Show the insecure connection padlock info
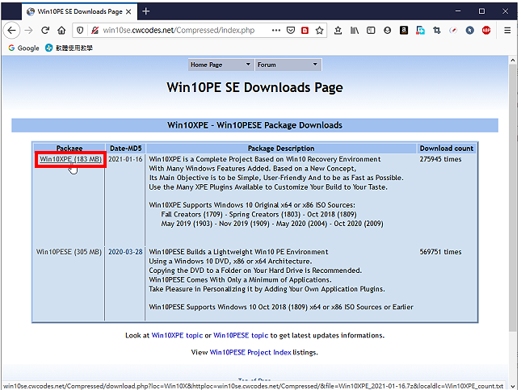 click(95, 31)
